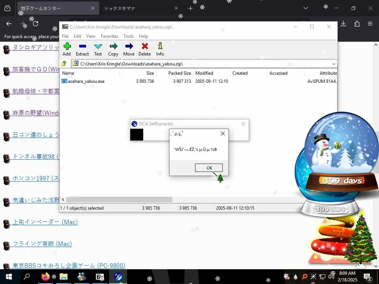
Task: Switch to the 地下ゲームセンター browser tab
Action: tap(58, 8)
